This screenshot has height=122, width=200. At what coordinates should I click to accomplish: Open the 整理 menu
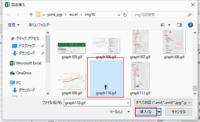(x=14, y=25)
